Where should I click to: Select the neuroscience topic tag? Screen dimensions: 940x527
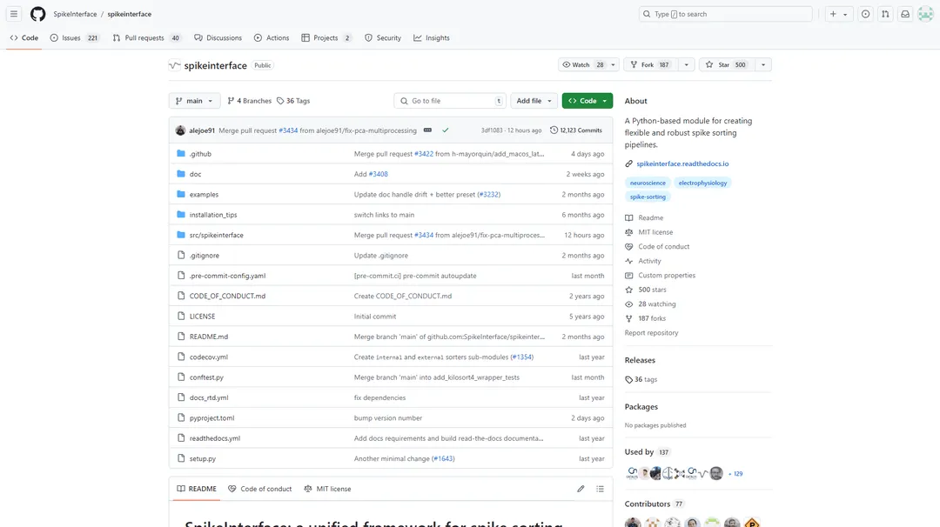pyautogui.click(x=648, y=183)
